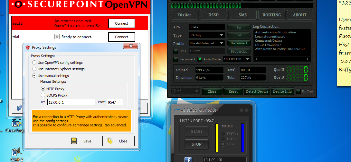The image size is (351, 162).
Task: Click the STOP button in AS BIASA
Action: click(196, 144)
